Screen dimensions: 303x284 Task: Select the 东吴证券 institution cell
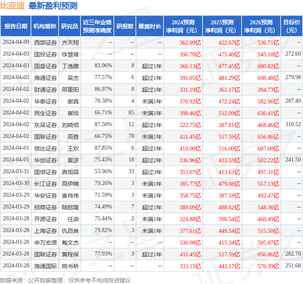pyautogui.click(x=46, y=125)
